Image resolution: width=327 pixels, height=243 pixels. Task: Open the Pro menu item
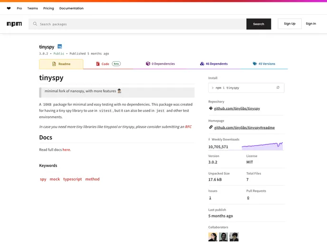[x=19, y=9]
